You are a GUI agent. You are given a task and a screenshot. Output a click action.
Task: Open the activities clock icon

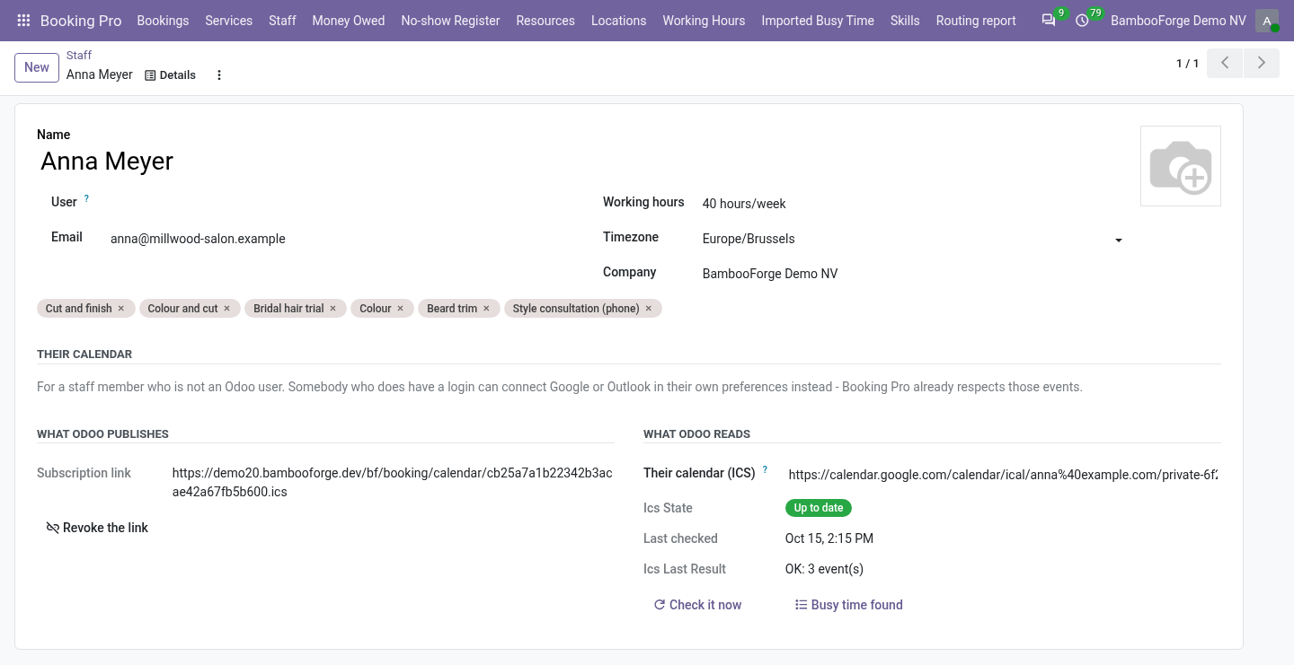pos(1082,20)
